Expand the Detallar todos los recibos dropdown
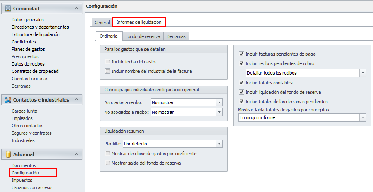 click(362, 73)
